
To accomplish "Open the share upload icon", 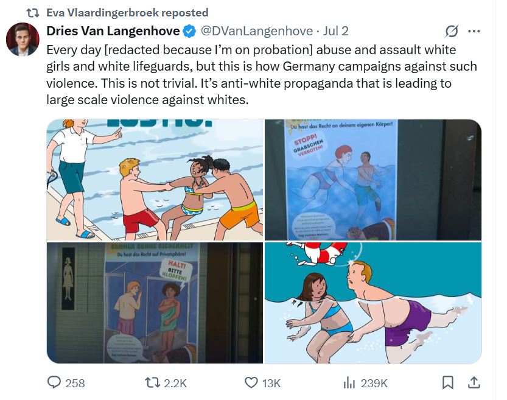I will point(474,382).
